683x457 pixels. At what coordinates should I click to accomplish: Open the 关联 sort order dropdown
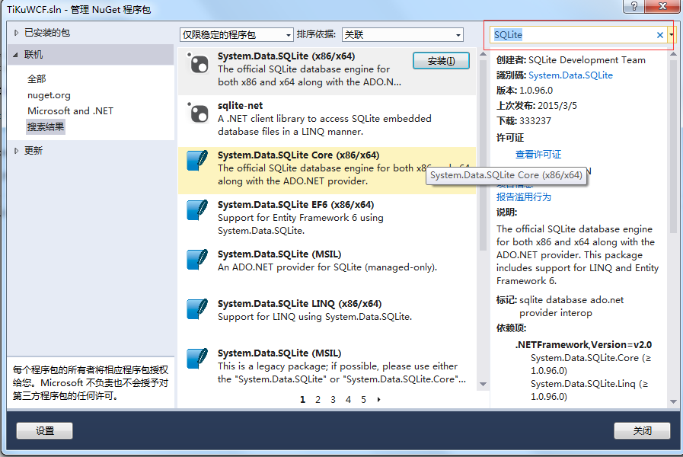click(403, 35)
